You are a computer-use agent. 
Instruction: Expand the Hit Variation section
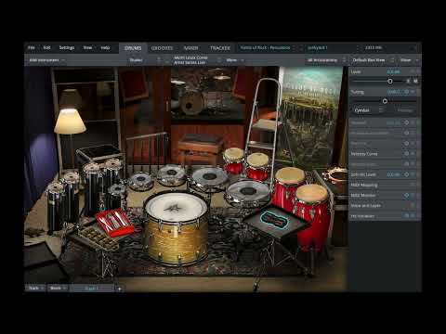[385, 216]
